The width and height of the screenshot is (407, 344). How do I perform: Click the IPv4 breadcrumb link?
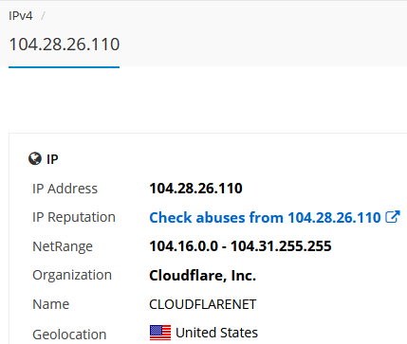(21, 16)
